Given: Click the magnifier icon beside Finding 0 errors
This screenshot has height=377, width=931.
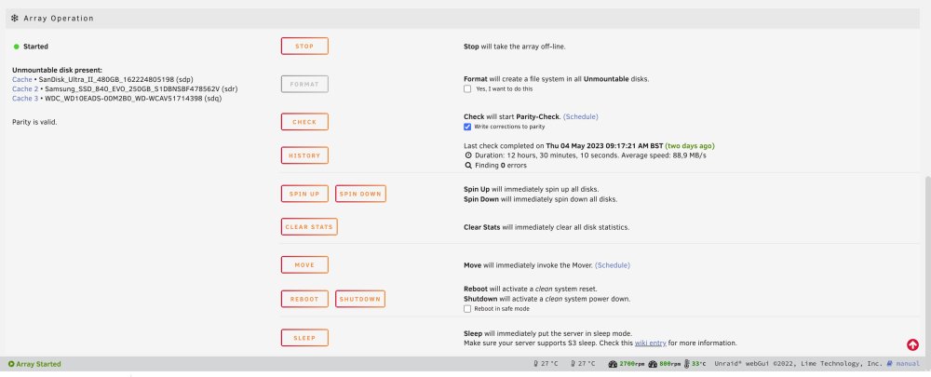Looking at the screenshot, I should point(468,166).
